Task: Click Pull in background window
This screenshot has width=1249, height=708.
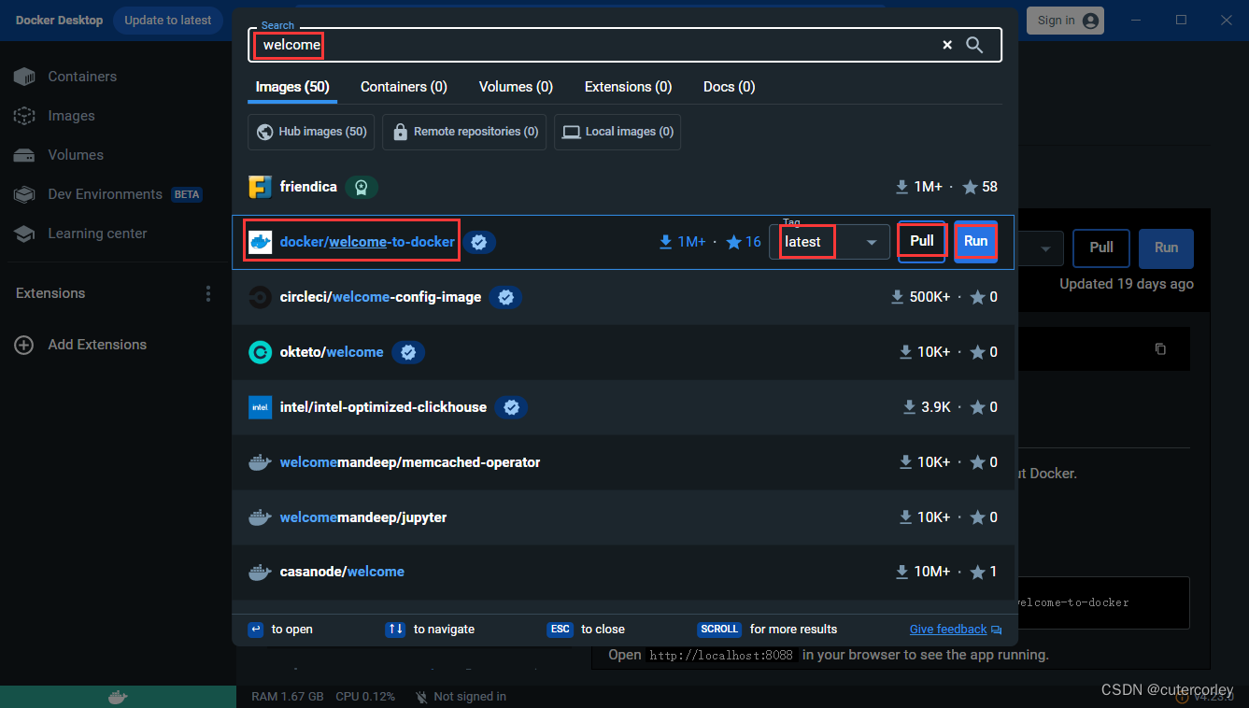Action: pyautogui.click(x=1101, y=248)
